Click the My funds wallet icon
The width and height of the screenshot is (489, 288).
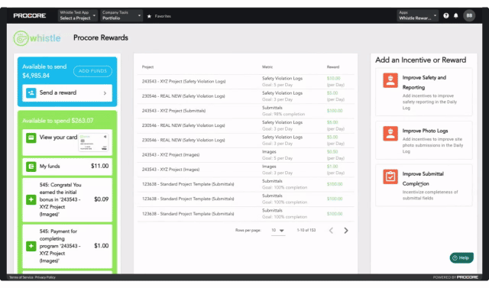pos(31,167)
